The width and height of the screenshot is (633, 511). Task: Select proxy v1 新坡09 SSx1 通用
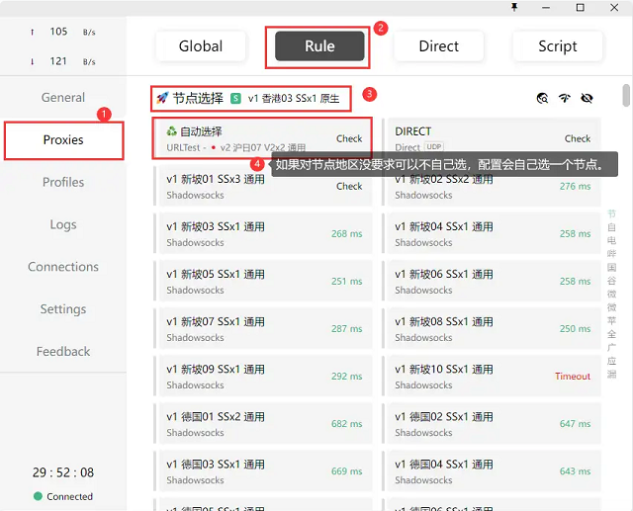(262, 376)
